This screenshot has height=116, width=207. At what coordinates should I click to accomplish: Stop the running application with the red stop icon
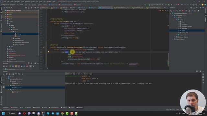[178, 5]
